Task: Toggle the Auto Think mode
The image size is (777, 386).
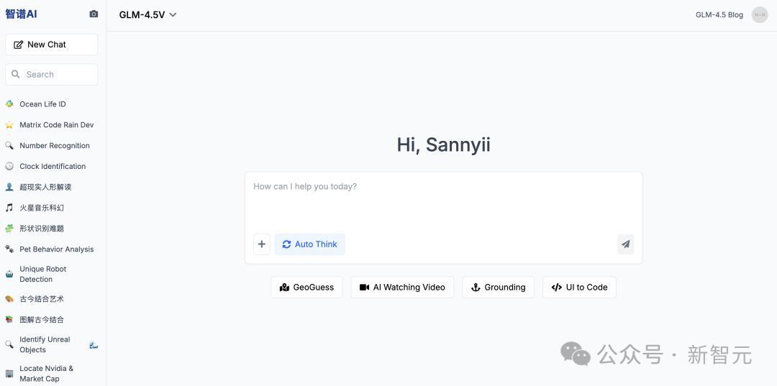Action: pyautogui.click(x=309, y=244)
